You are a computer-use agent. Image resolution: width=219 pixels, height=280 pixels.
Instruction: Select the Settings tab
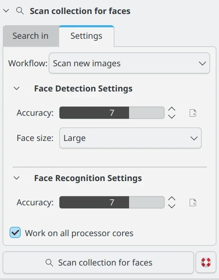click(x=87, y=36)
